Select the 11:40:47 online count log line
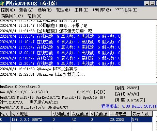The height and width of the screenshot is (131, 157). click(x=60, y=42)
